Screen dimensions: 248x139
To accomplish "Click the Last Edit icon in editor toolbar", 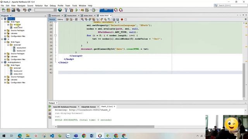I will tap(67, 19).
